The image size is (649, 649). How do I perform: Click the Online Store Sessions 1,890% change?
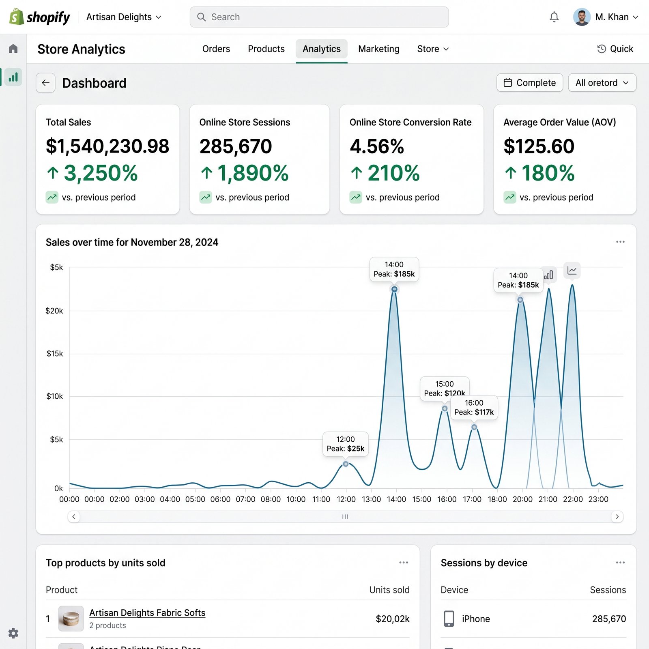click(x=245, y=173)
